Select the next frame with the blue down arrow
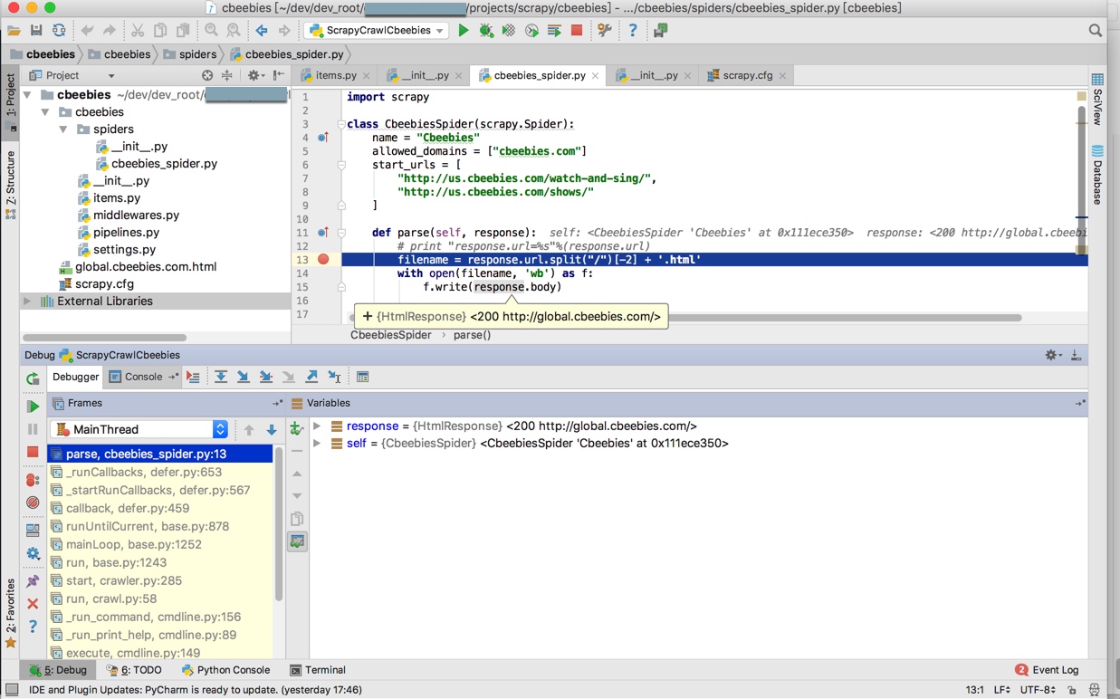This screenshot has height=699, width=1120. (271, 430)
